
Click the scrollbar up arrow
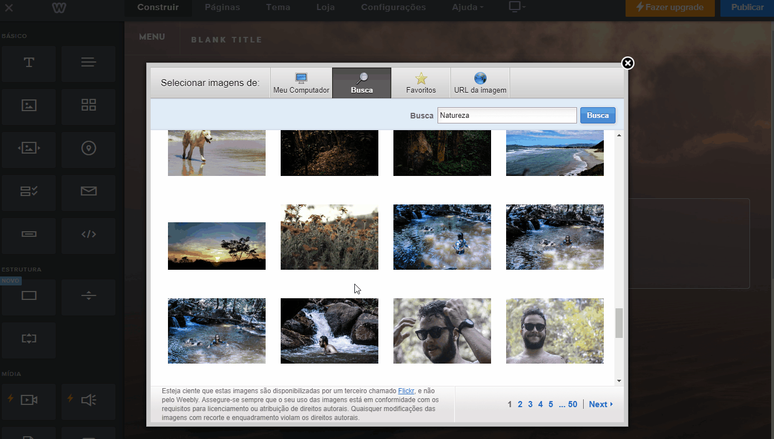[x=619, y=135]
